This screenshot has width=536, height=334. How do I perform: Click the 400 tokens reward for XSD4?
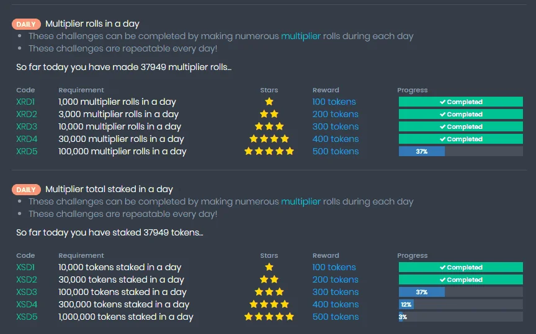[x=336, y=304]
